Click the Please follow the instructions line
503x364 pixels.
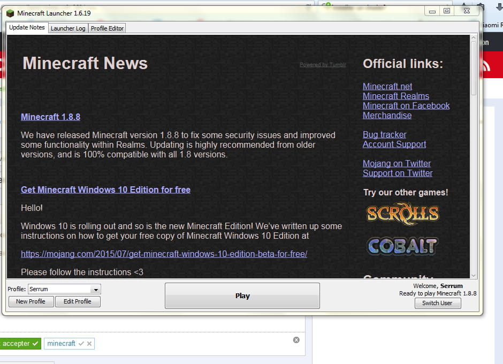coord(82,272)
